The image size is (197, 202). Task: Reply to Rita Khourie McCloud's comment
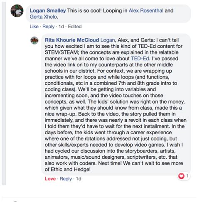tap(66, 179)
